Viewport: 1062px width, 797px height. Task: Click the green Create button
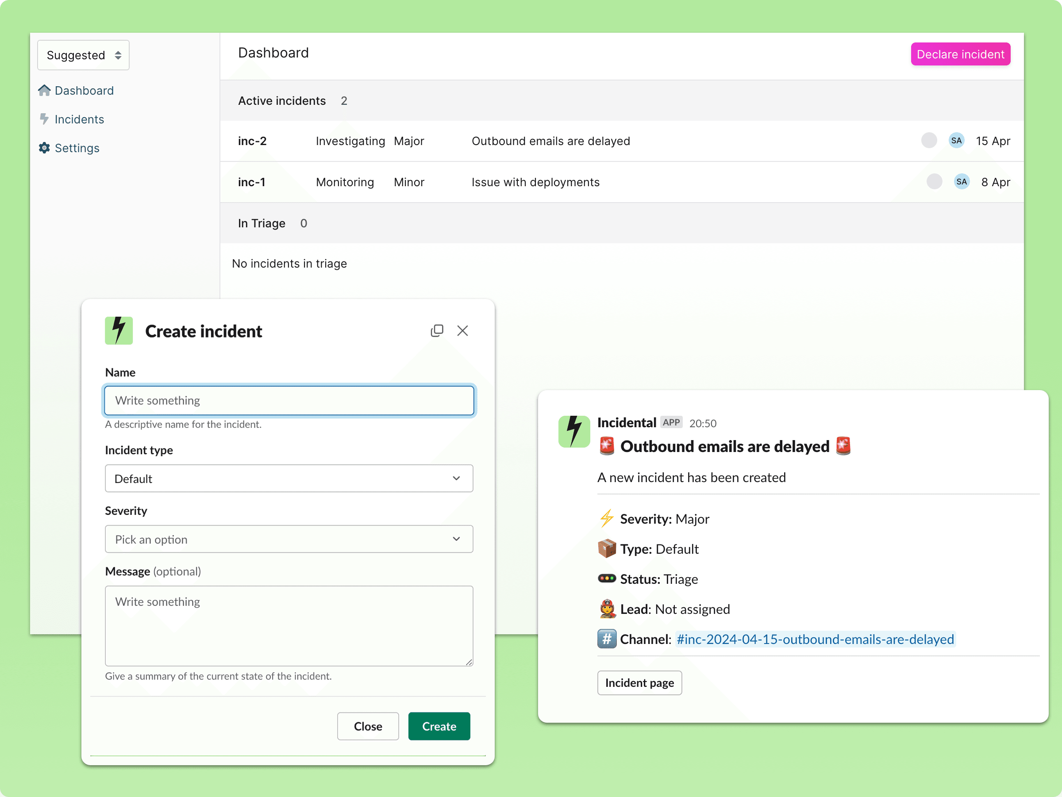[439, 726]
